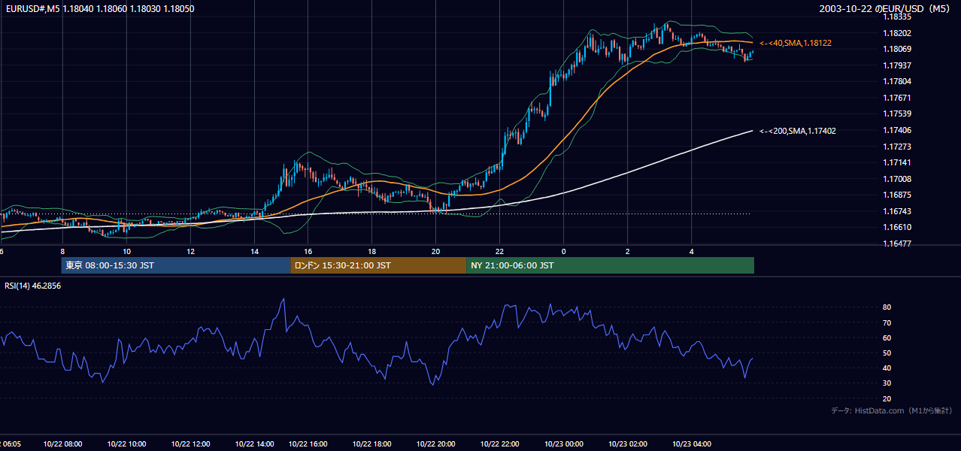Click the NY 21:00-06:00 JST session bar

pos(610,265)
